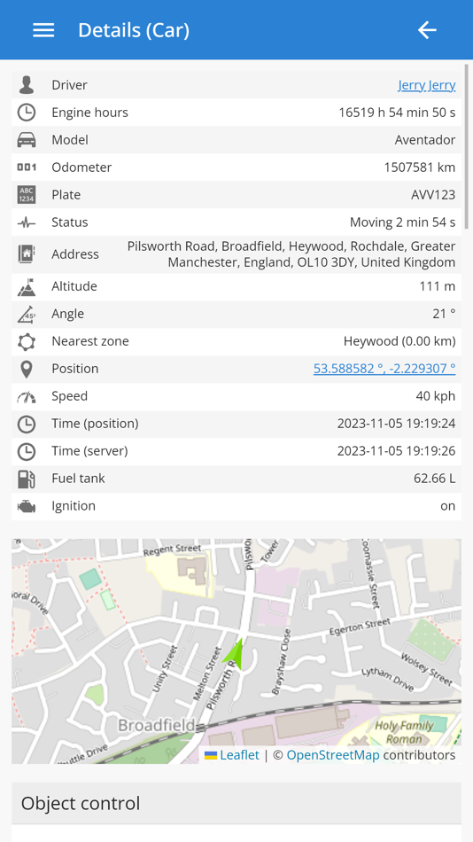Click the Engine hours clock icon

point(27,113)
